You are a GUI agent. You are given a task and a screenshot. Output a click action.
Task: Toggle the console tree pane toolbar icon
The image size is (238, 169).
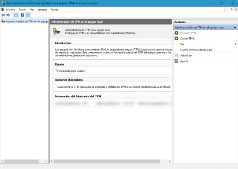point(15,15)
